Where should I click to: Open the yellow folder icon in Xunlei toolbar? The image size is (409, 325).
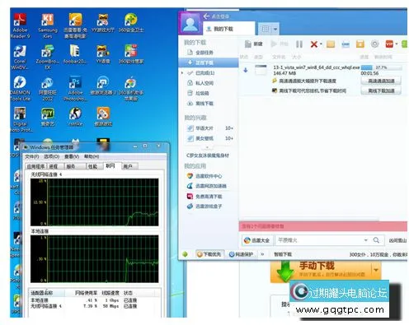331,44
